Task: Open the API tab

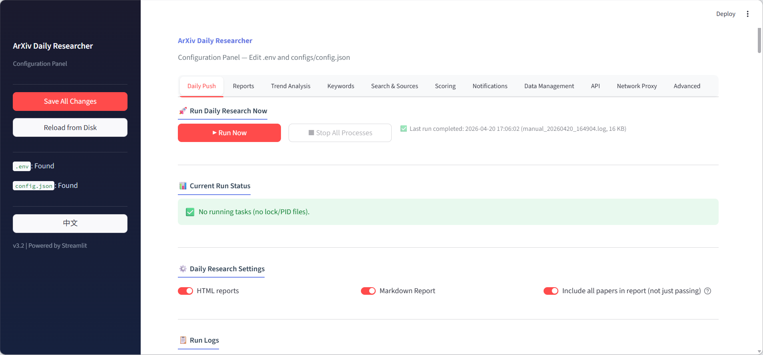Action: [596, 86]
